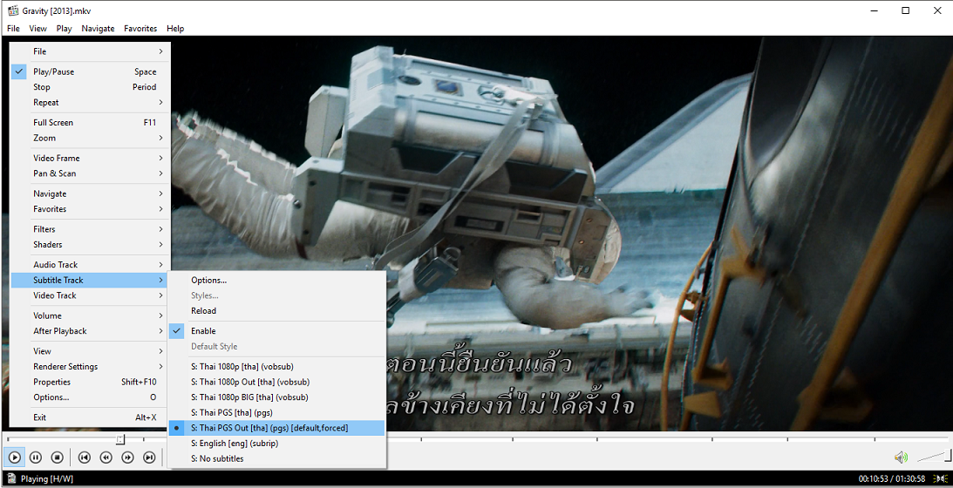The height and width of the screenshot is (488, 953).
Task: Click the file icon beside Playing status
Action: coord(12,478)
